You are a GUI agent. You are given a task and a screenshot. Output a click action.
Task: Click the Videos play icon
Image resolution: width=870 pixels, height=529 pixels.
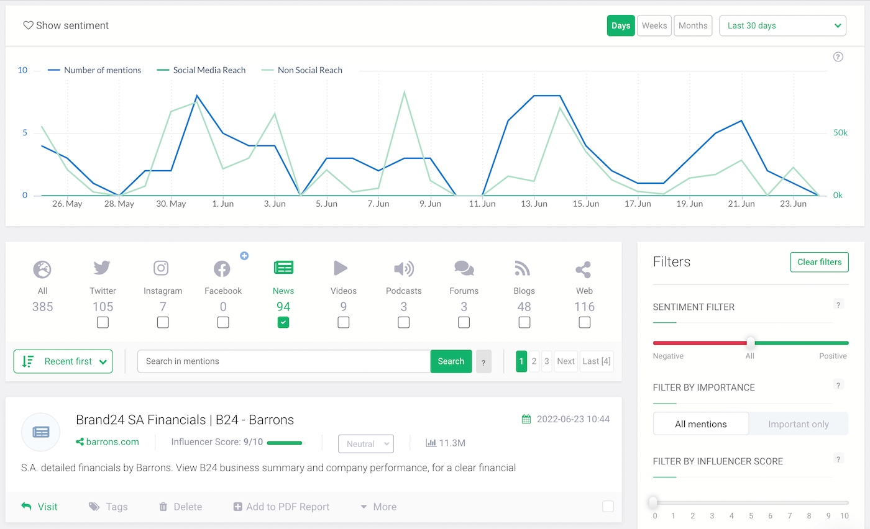click(x=341, y=268)
